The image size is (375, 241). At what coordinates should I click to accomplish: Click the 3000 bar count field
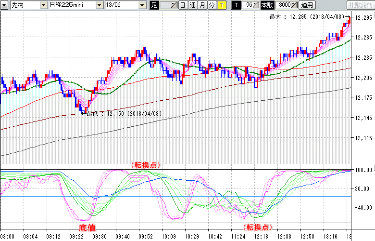pos(284,5)
